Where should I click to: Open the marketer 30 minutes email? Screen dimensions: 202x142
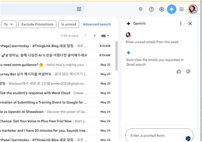tap(57, 131)
